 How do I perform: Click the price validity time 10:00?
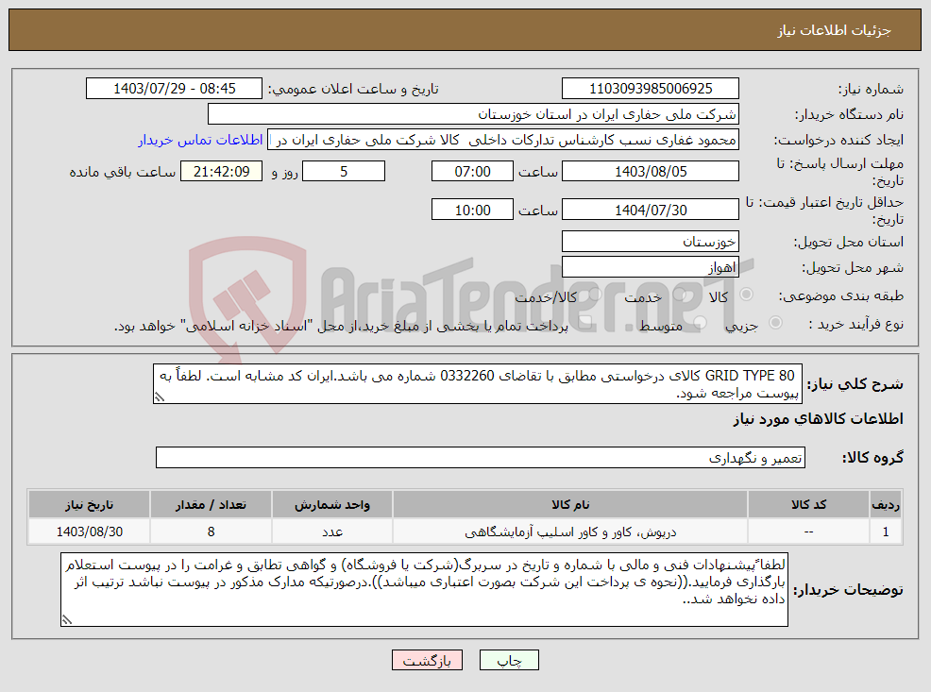pos(472,210)
